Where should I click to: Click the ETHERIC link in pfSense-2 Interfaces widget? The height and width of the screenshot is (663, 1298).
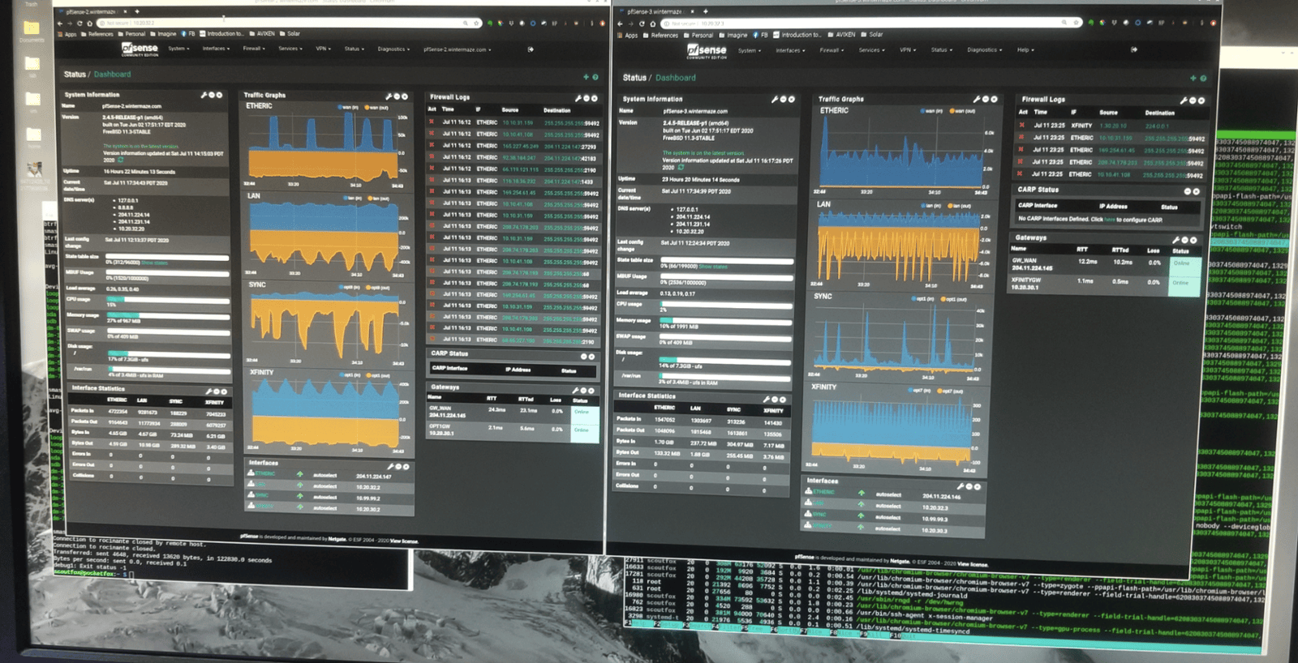tap(265, 473)
